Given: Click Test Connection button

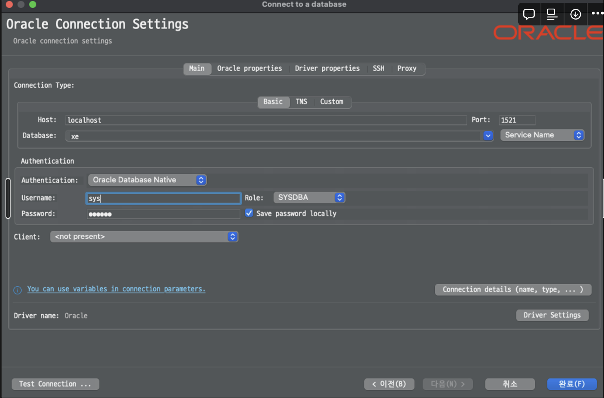Looking at the screenshot, I should tap(55, 384).
